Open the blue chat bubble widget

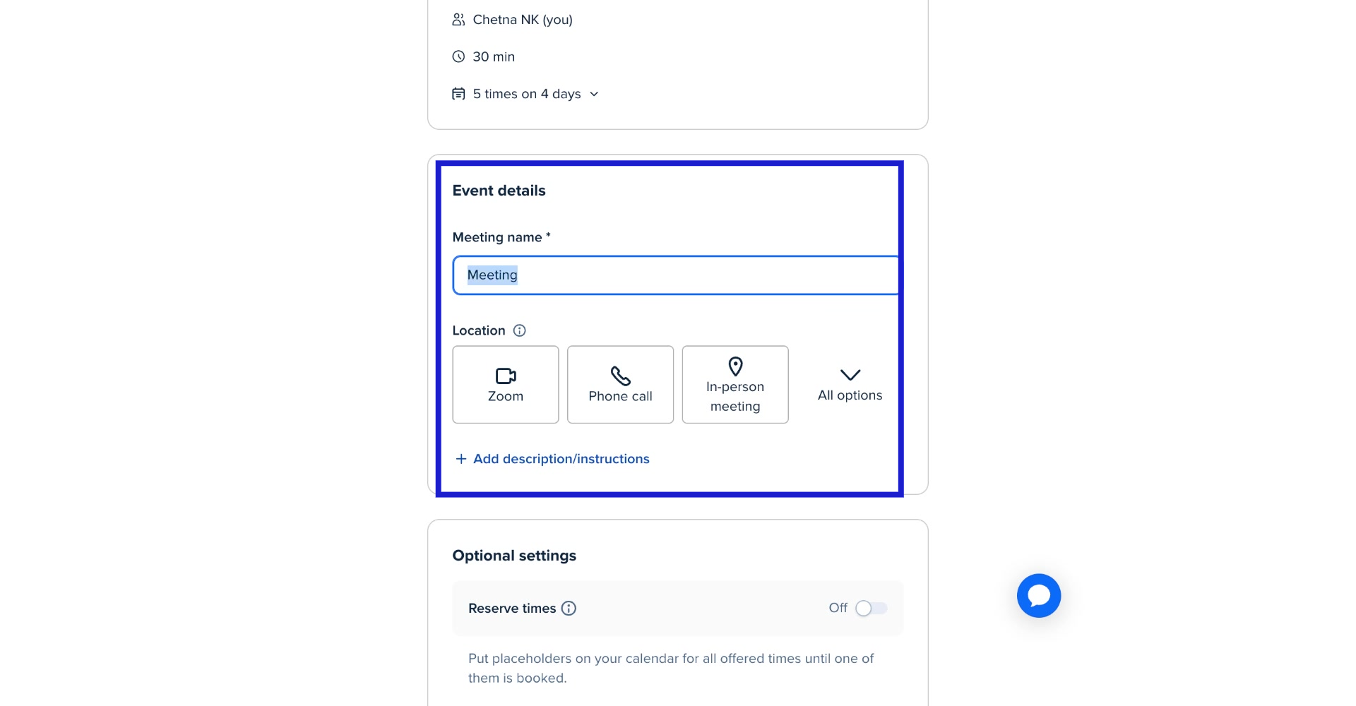1038,595
